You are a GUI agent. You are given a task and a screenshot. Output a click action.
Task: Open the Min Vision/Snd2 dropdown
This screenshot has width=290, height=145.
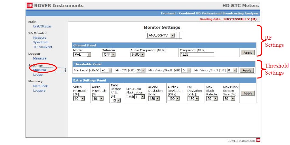coord(232,70)
